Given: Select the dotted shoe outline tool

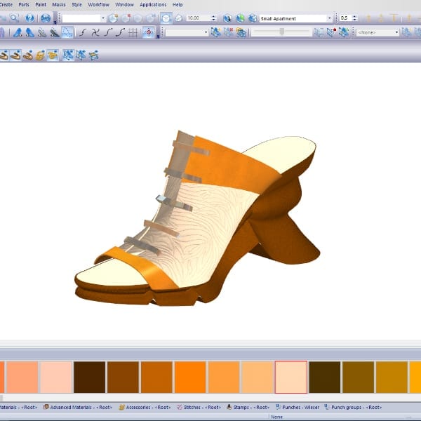Looking at the screenshot, I should coord(67,32).
